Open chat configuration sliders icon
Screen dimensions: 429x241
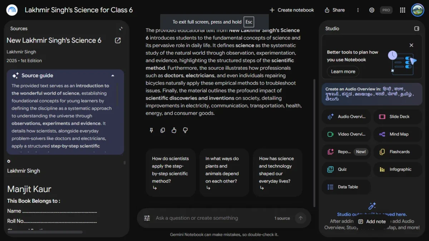coord(147,218)
